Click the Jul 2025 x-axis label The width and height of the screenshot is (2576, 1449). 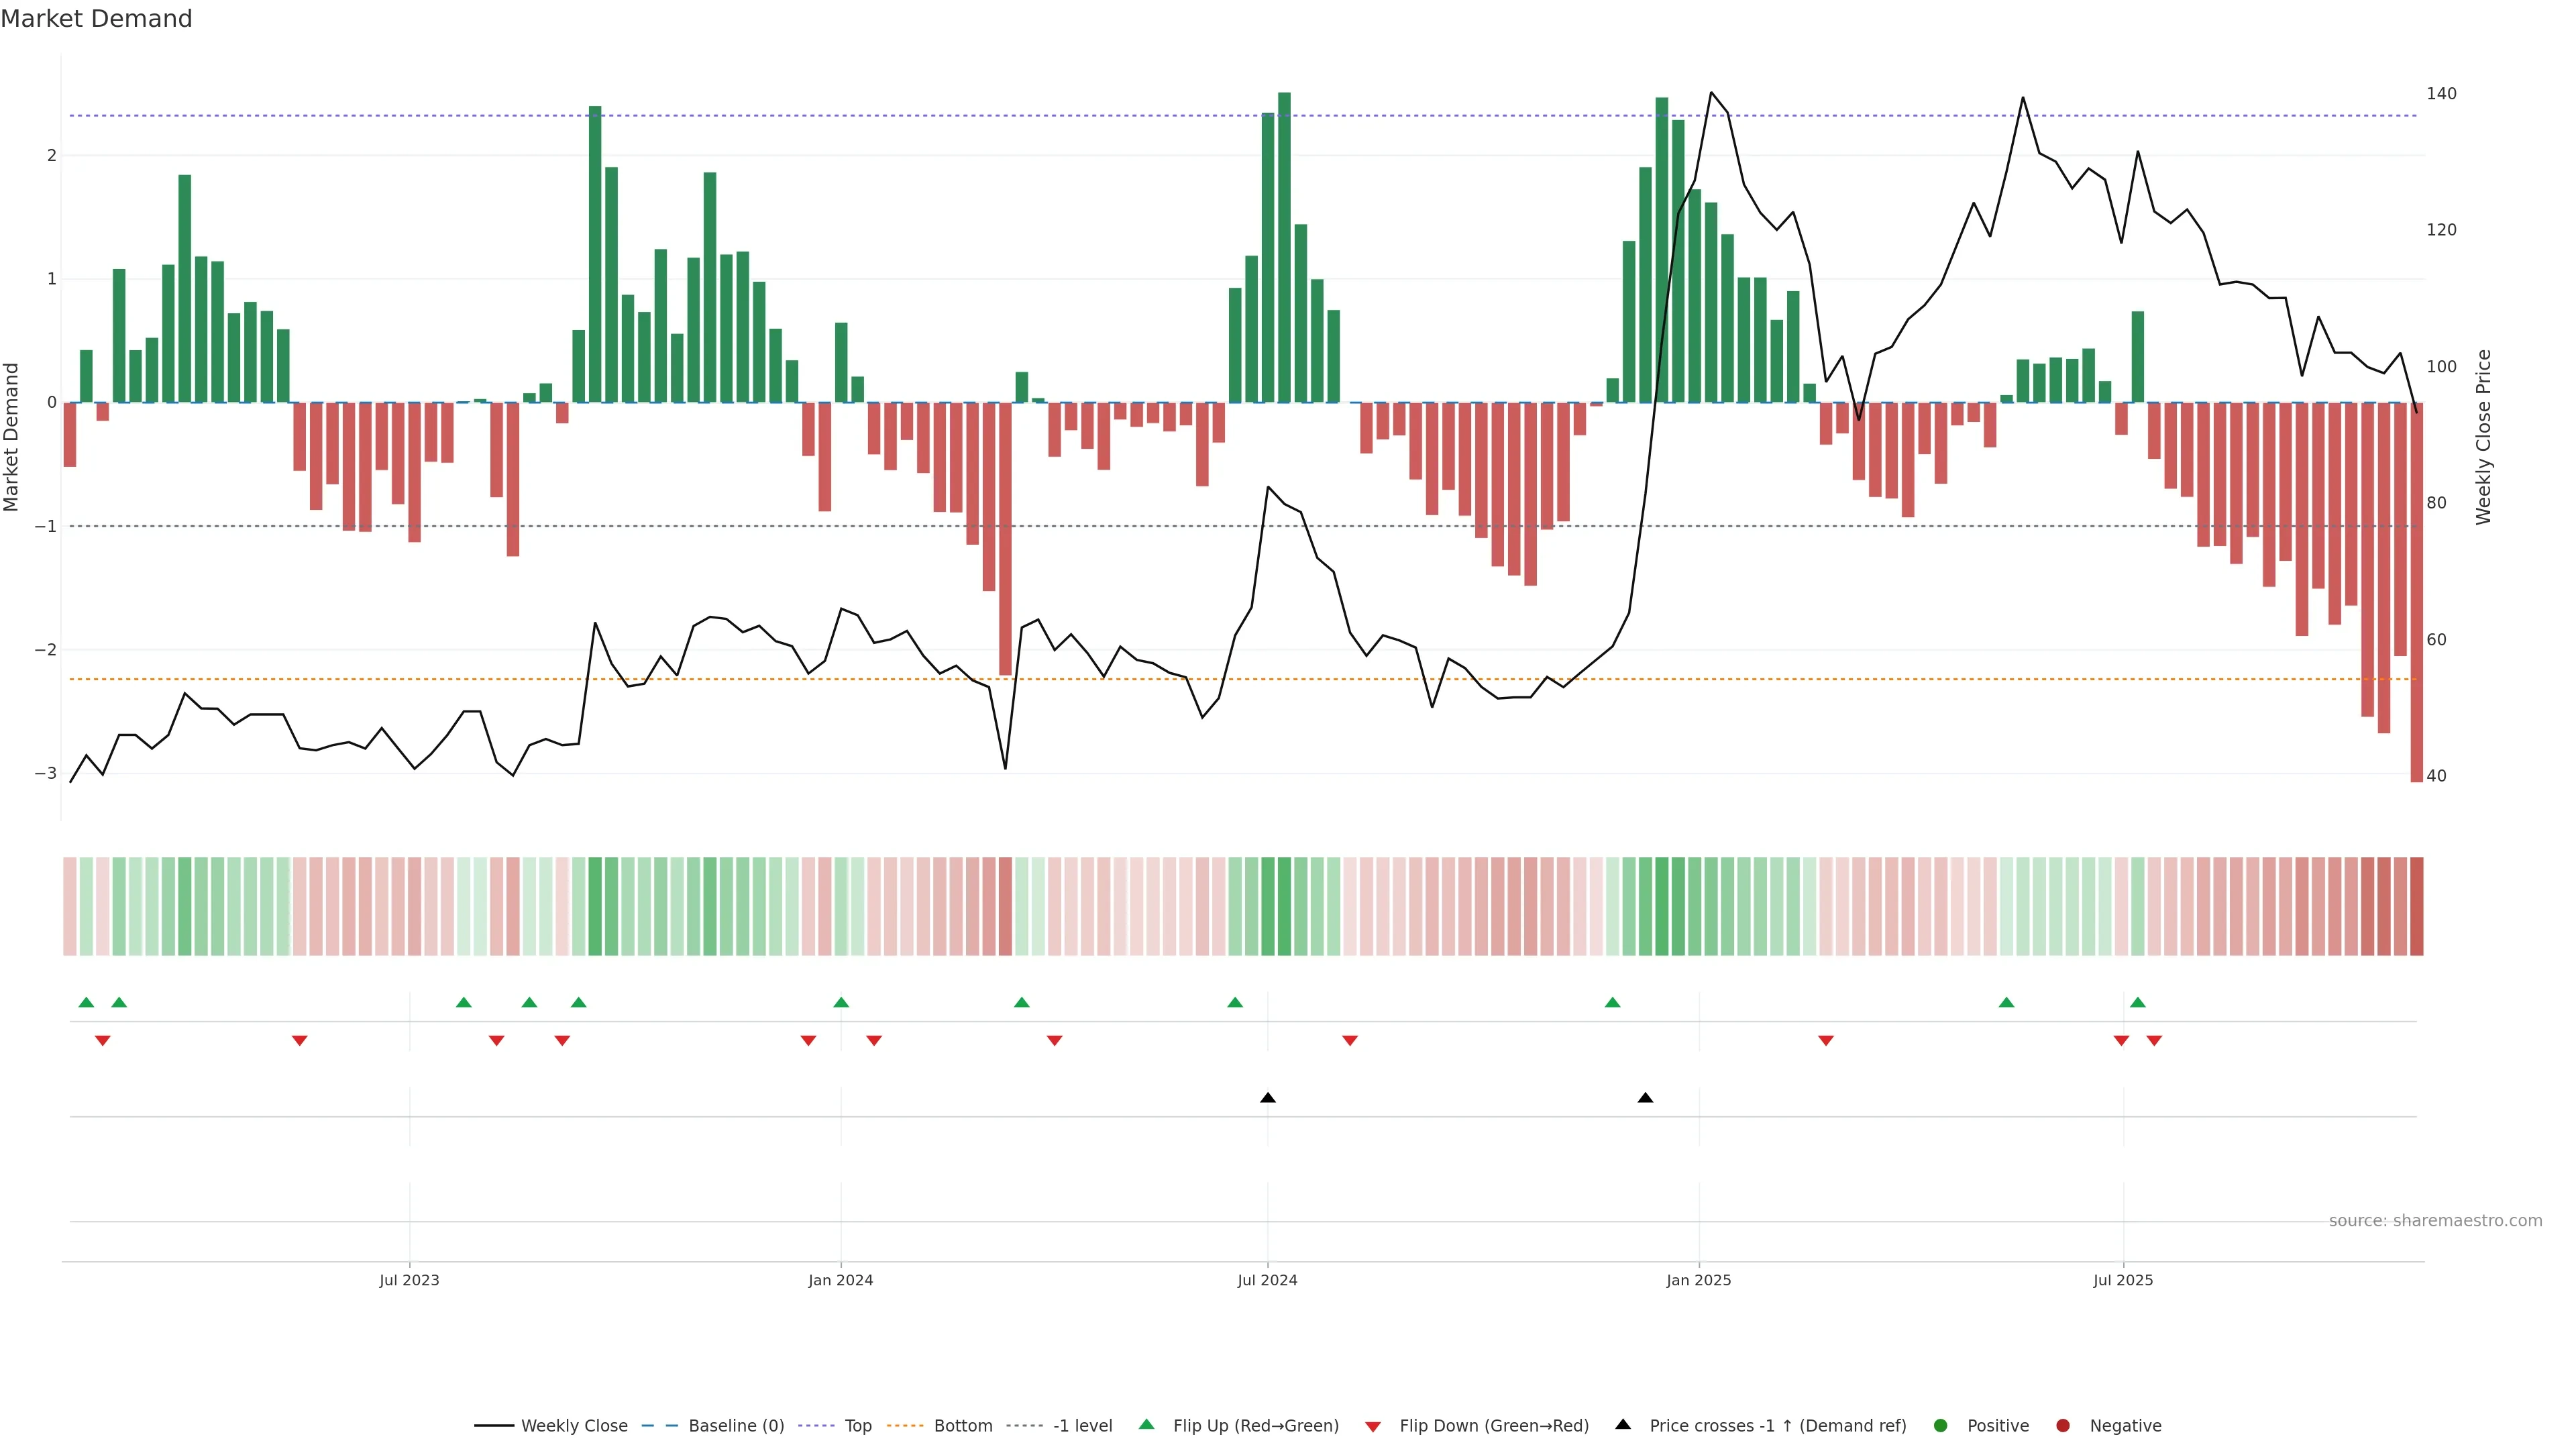tap(2123, 1280)
